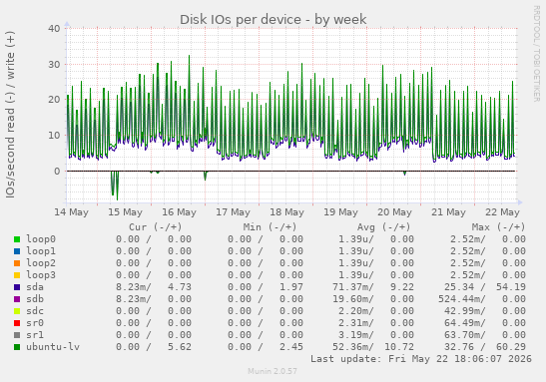Click the 'Last update' timestamp text
This screenshot has width=546, height=382.
point(421,359)
